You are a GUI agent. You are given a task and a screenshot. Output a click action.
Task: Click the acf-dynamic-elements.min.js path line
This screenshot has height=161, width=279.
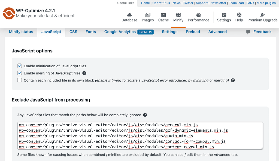pos(123,130)
